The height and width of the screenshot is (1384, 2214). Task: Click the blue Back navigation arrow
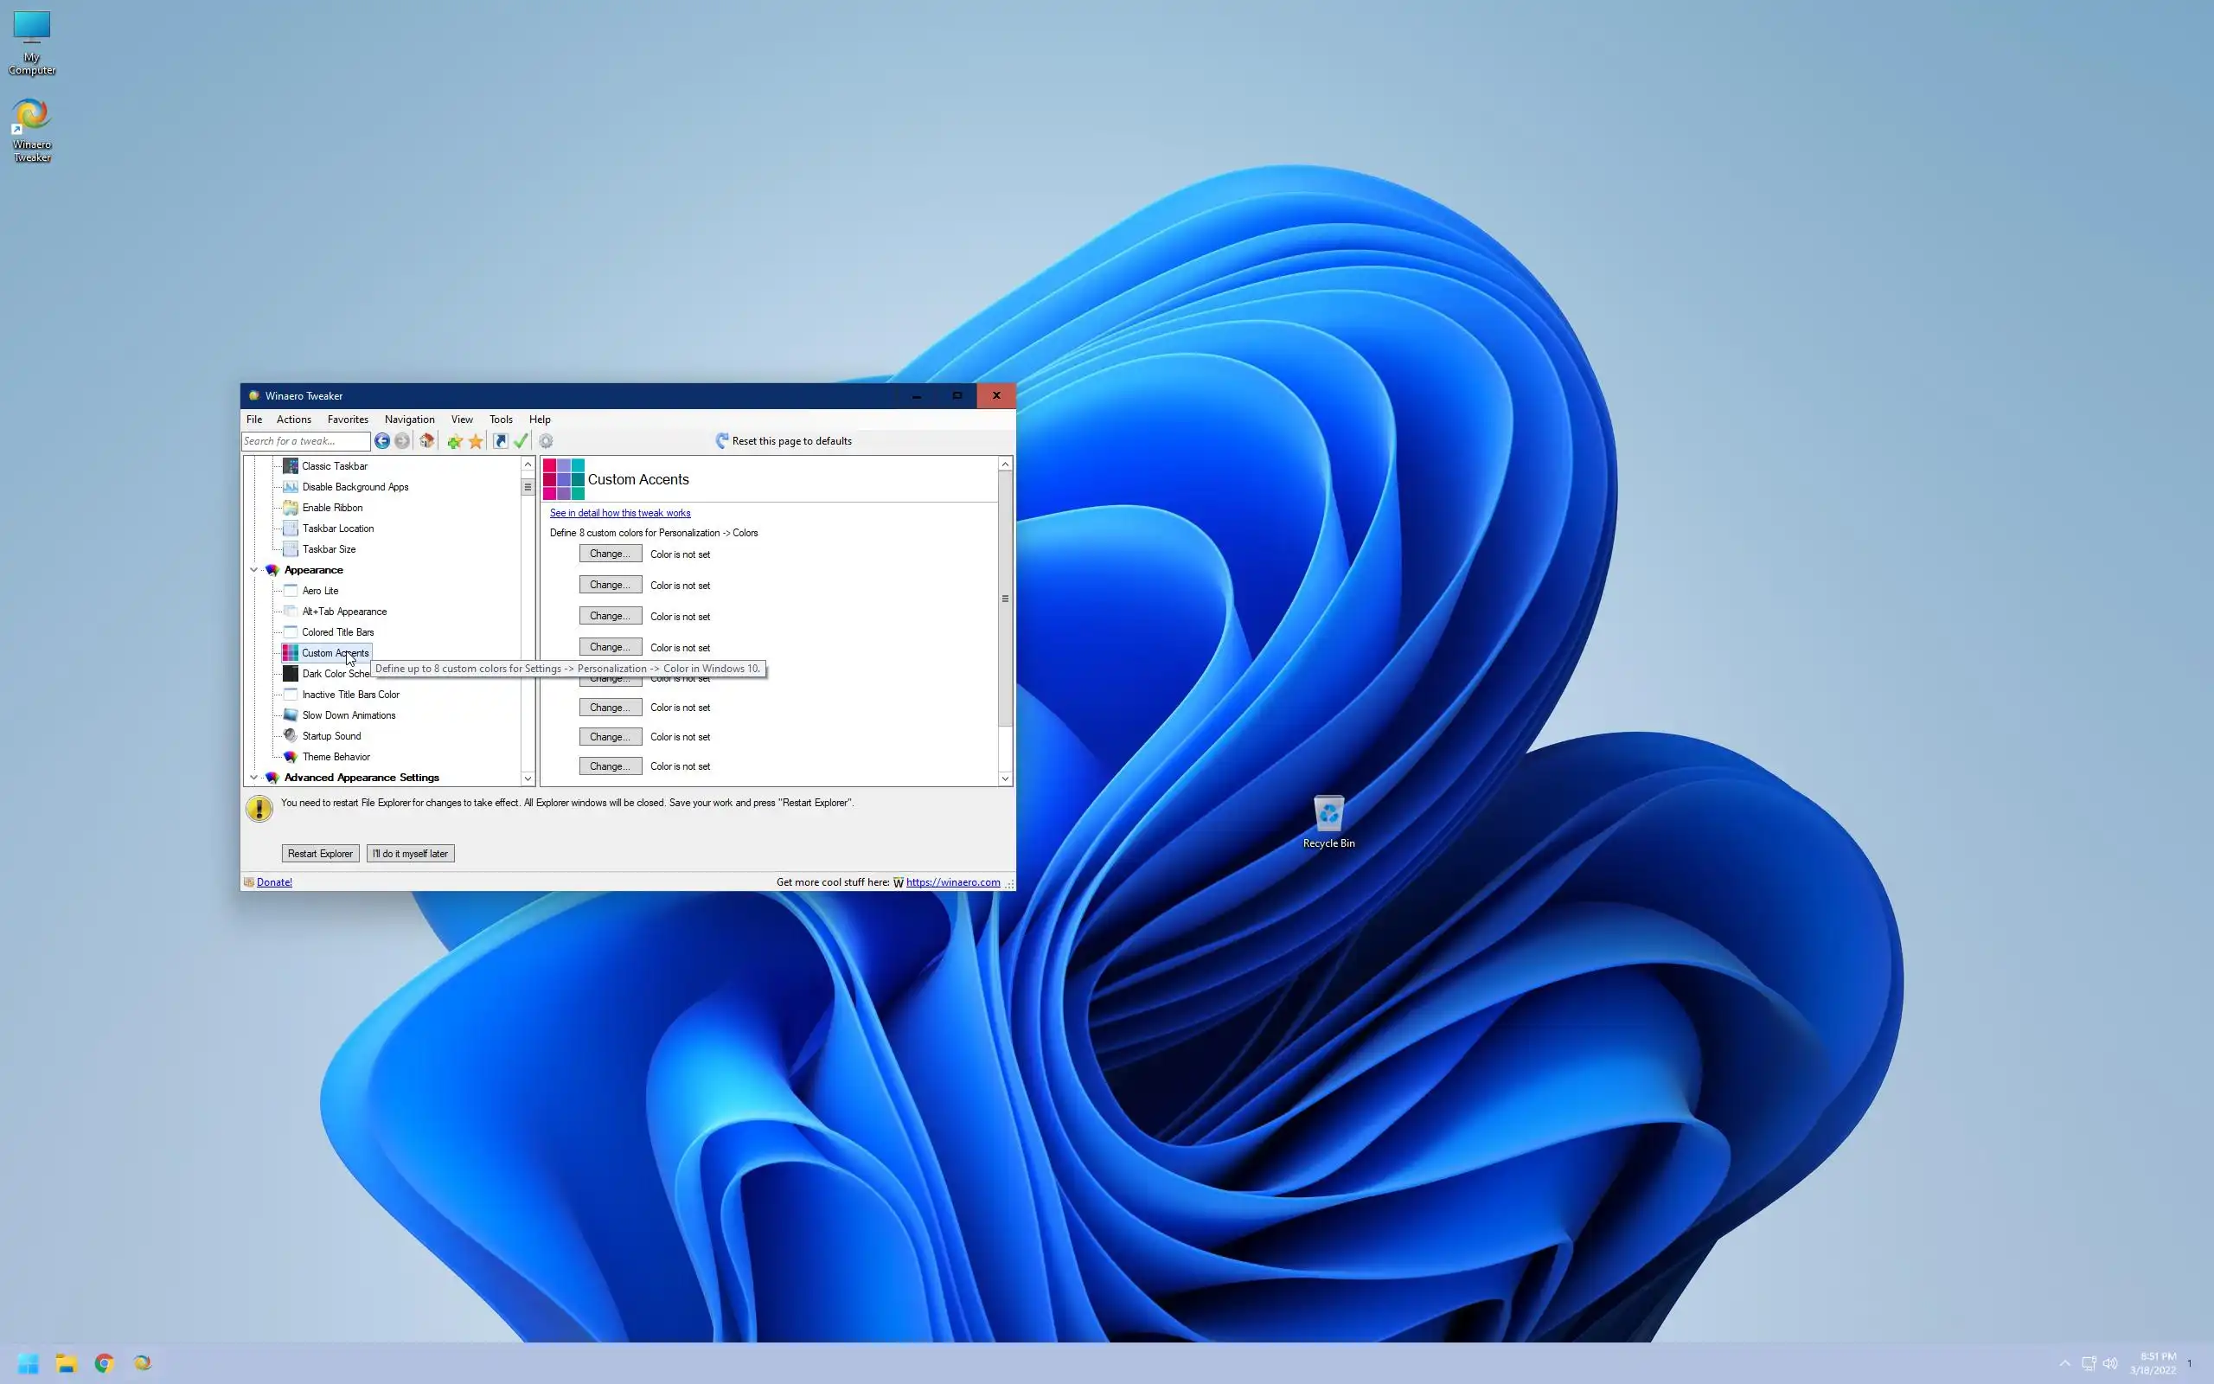(381, 441)
